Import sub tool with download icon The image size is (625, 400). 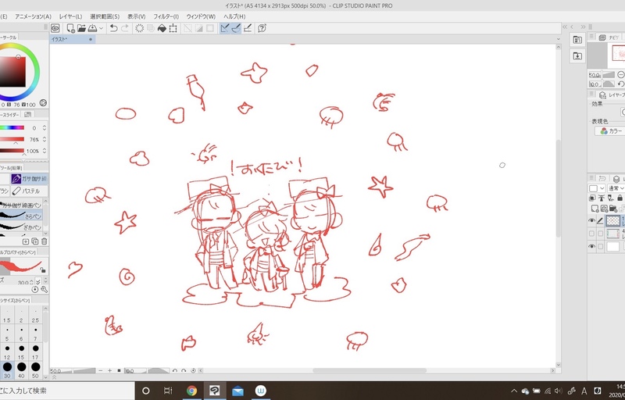pos(26,241)
